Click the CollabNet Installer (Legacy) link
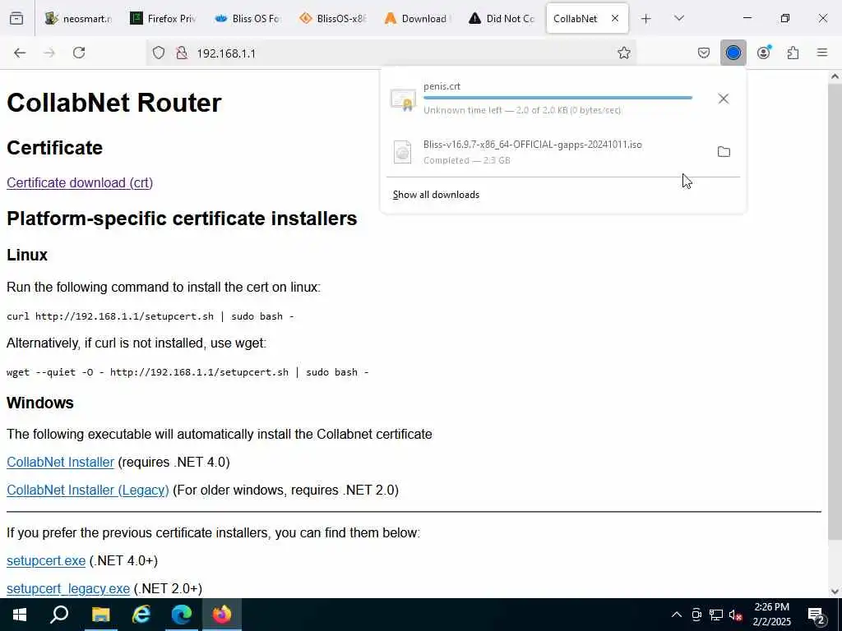 [x=87, y=490]
